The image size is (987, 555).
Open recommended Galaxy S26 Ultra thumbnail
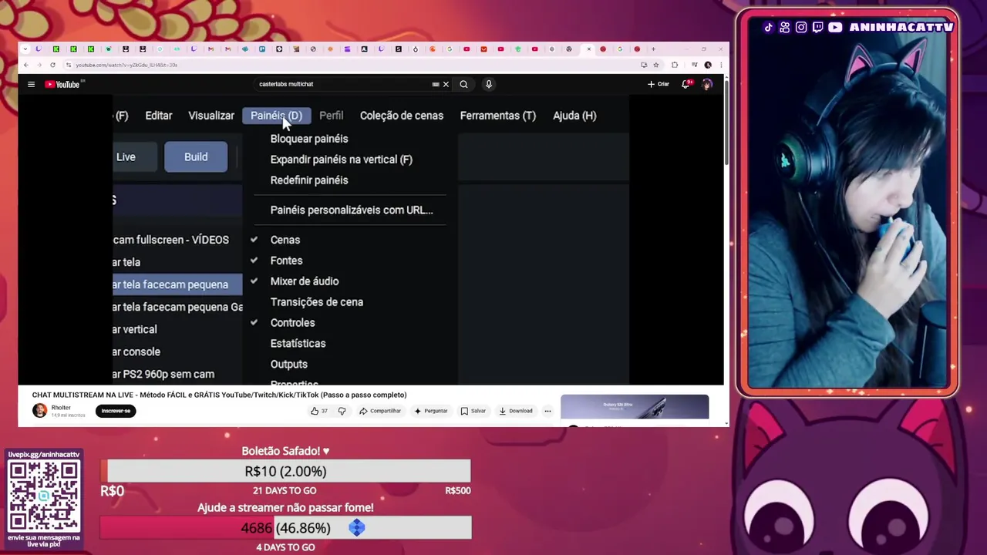pyautogui.click(x=634, y=407)
